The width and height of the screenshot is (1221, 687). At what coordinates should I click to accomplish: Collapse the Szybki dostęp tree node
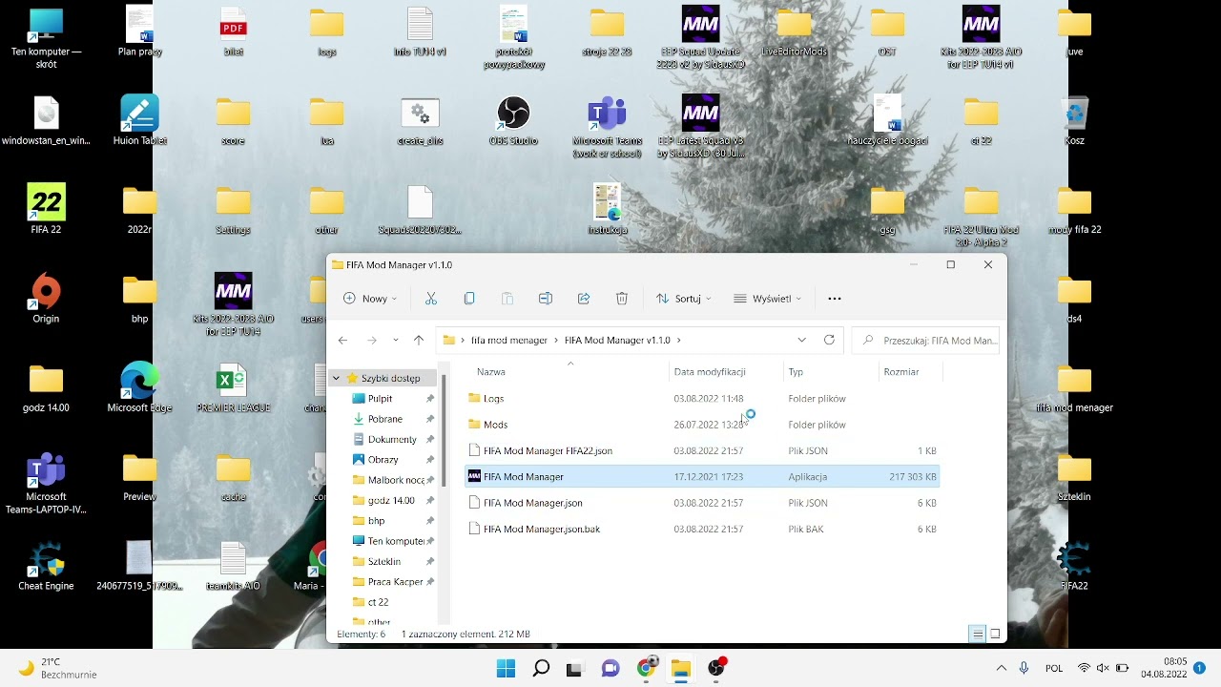coord(336,378)
